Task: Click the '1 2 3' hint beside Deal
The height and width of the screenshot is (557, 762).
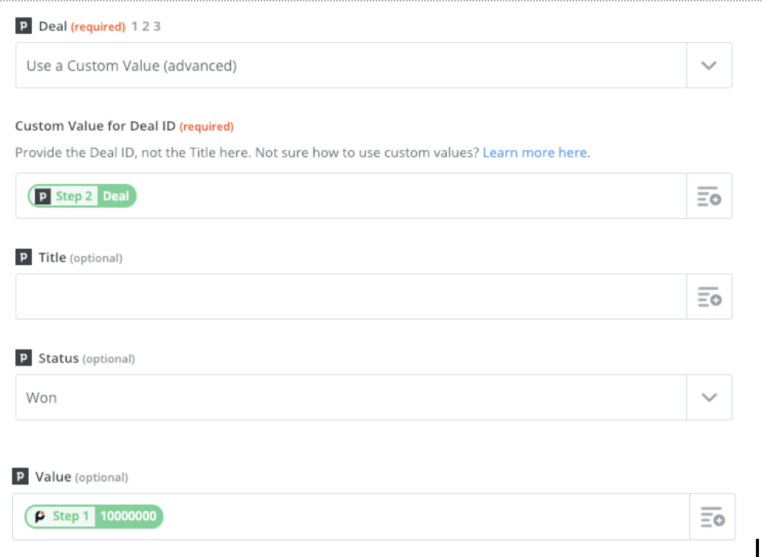Action: click(145, 26)
